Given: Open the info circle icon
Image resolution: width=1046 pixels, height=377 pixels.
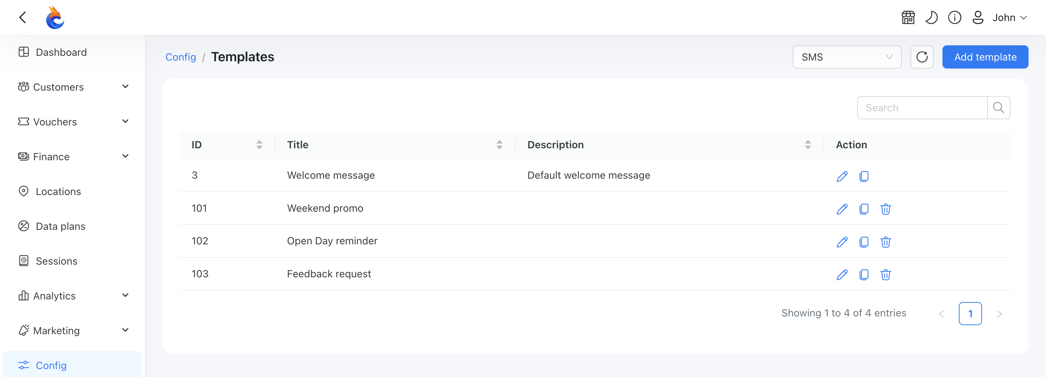Looking at the screenshot, I should (x=955, y=17).
